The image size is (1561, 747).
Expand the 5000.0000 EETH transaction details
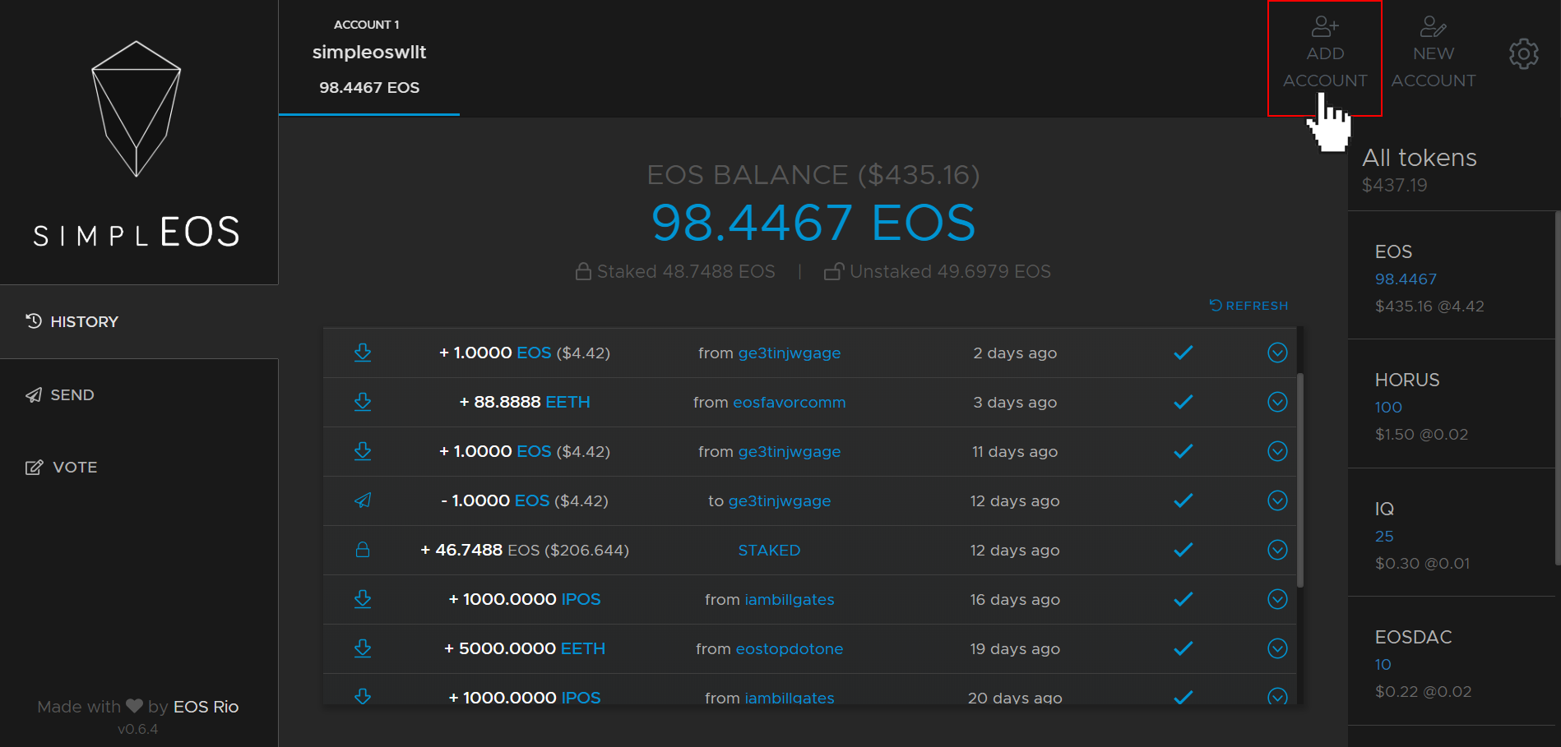pyautogui.click(x=1277, y=648)
